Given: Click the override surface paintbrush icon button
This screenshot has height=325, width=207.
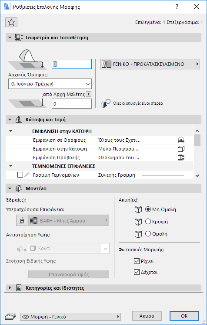Looking at the screenshot, I should point(22,221).
